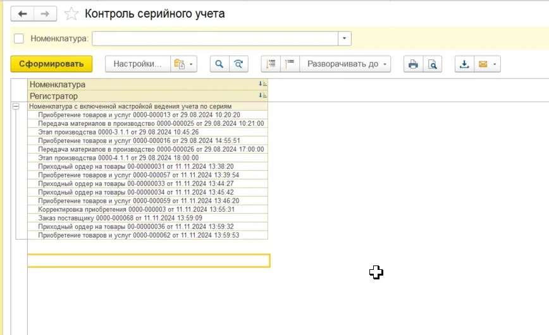Select row Приобретение товаров и услуг 0000-000013
Viewport: 549px width, 335px height.
pos(148,115)
